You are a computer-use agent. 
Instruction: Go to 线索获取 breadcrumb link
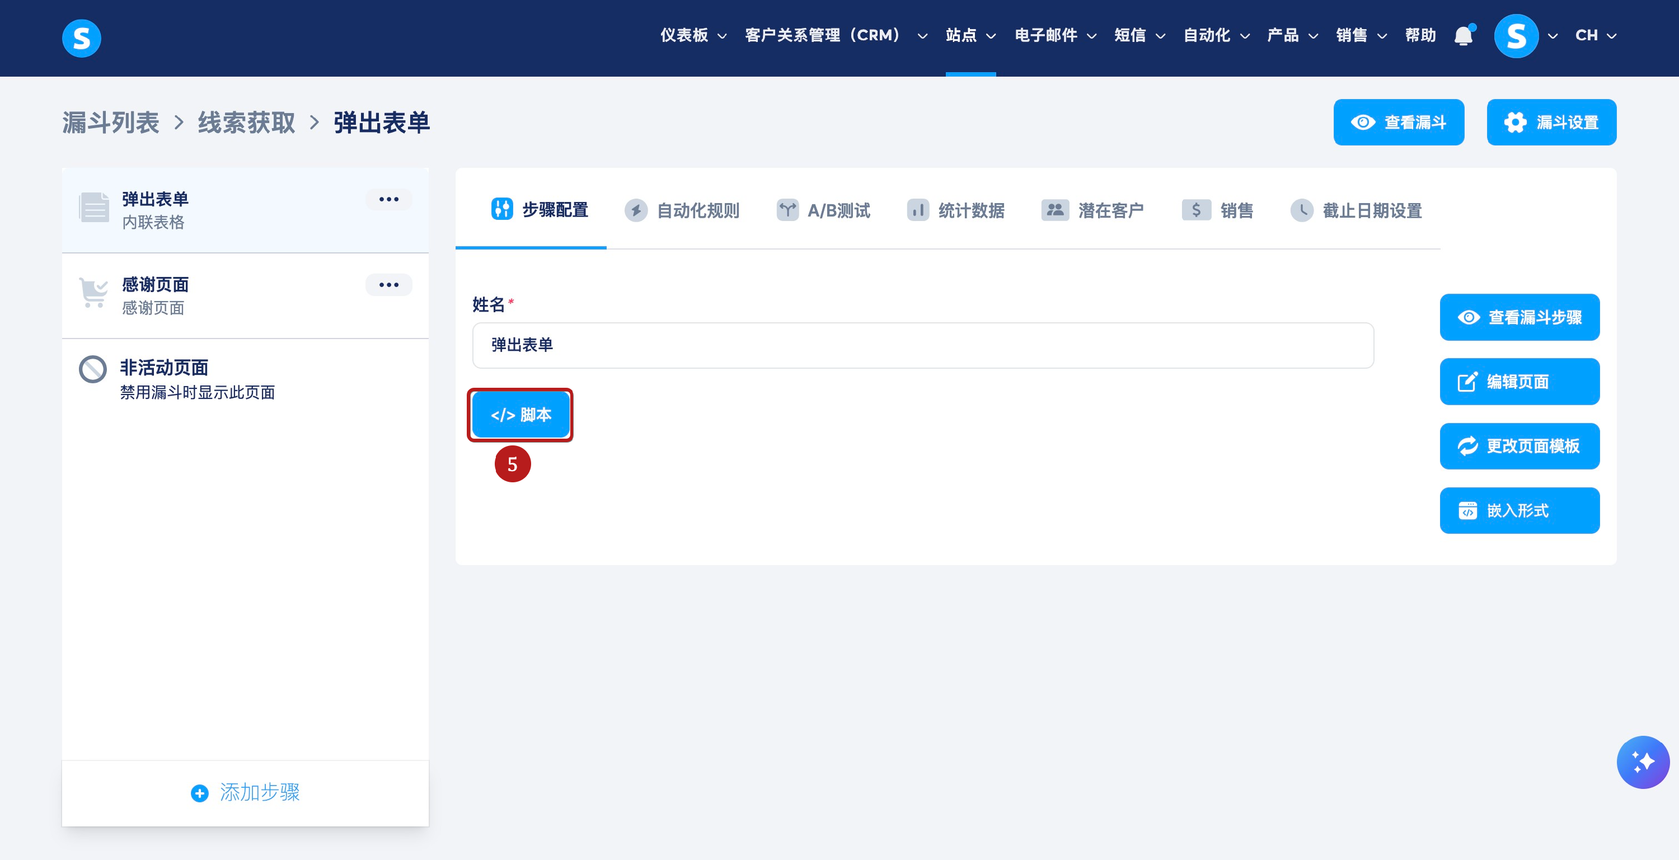246,123
